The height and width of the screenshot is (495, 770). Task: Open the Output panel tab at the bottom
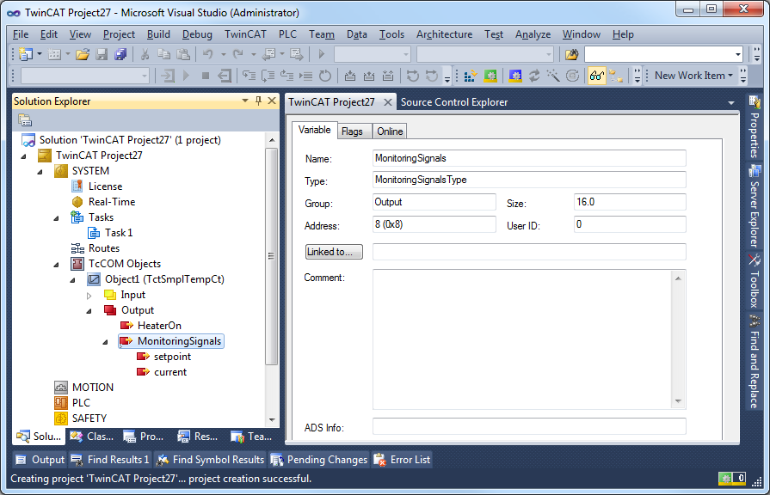pos(40,460)
